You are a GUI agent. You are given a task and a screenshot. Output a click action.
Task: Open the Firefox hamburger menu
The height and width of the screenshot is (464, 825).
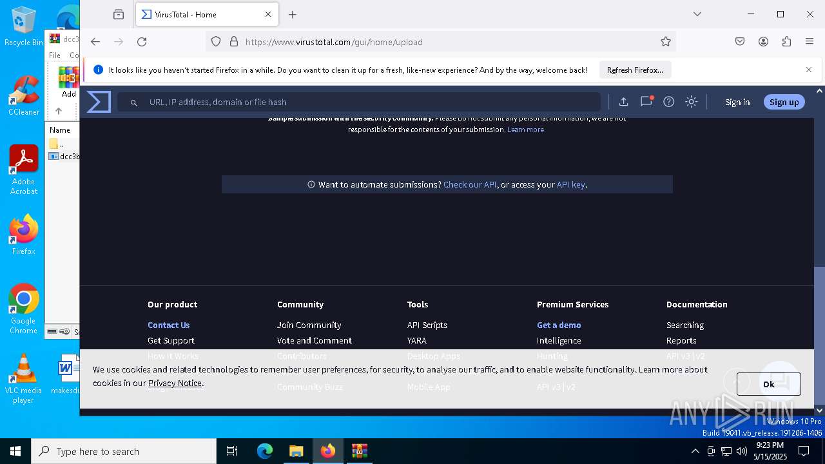810,42
